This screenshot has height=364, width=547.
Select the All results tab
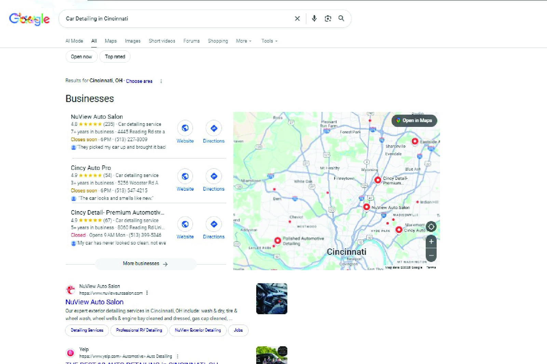pyautogui.click(x=94, y=41)
